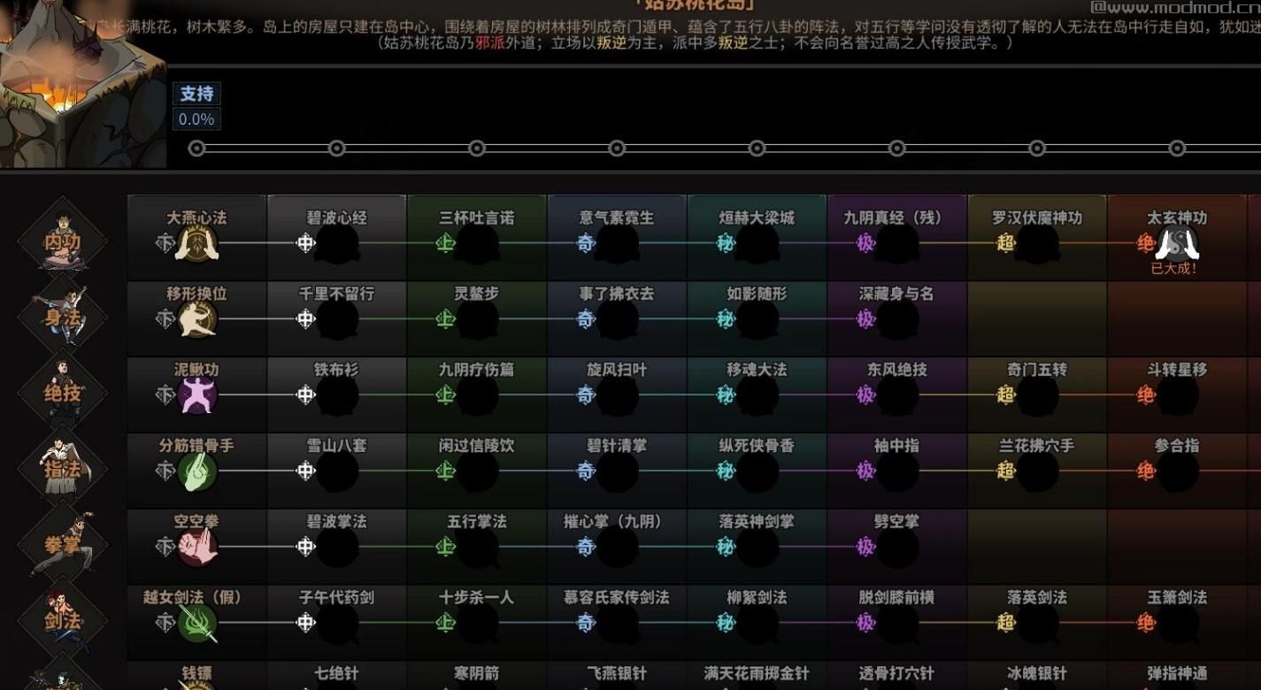
Task: Click the 秘 grade badge of 烜赫大梁城
Action: 726,242
